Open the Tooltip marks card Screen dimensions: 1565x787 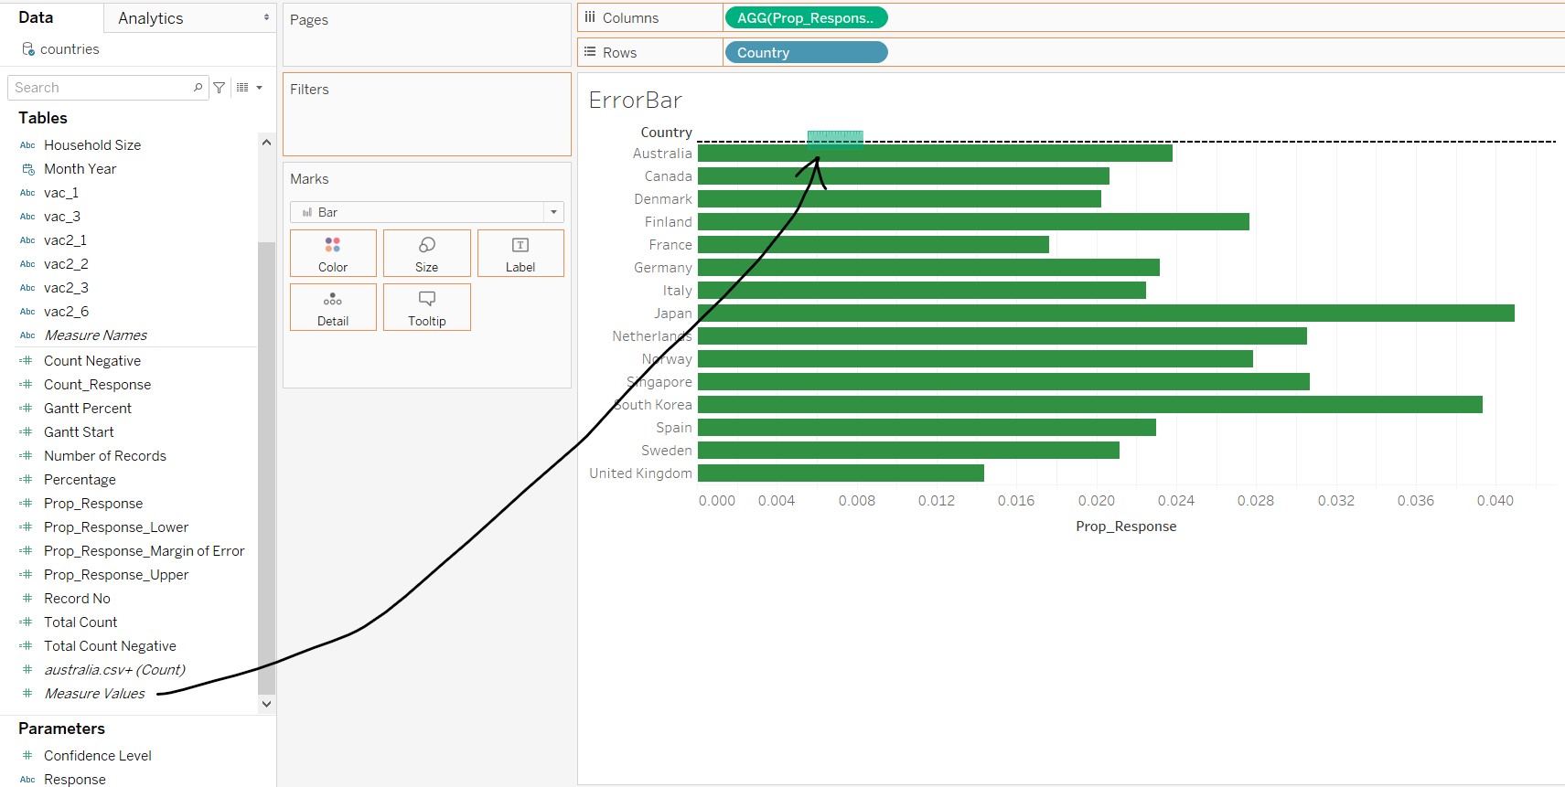coord(426,307)
